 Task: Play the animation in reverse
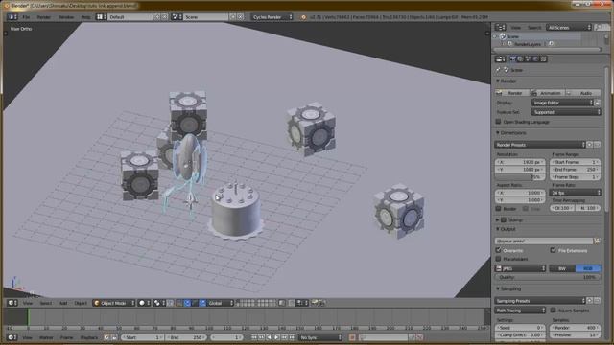pos(269,337)
